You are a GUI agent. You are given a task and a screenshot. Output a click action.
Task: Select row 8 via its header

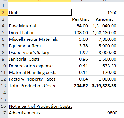click(4, 52)
